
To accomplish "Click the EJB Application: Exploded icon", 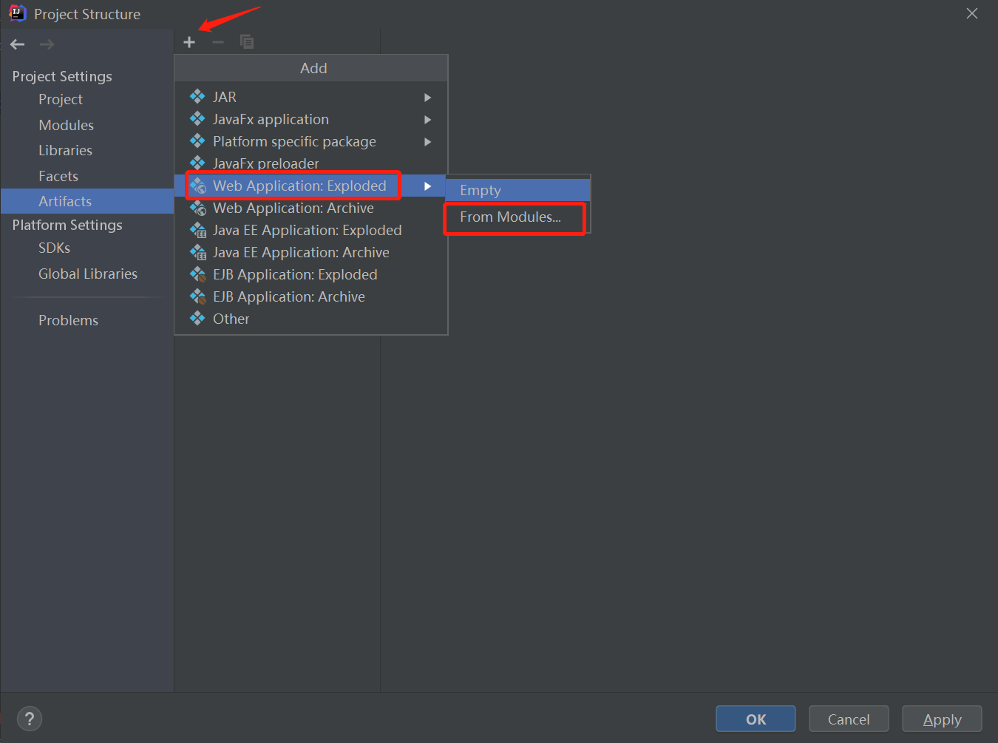I will [x=198, y=274].
